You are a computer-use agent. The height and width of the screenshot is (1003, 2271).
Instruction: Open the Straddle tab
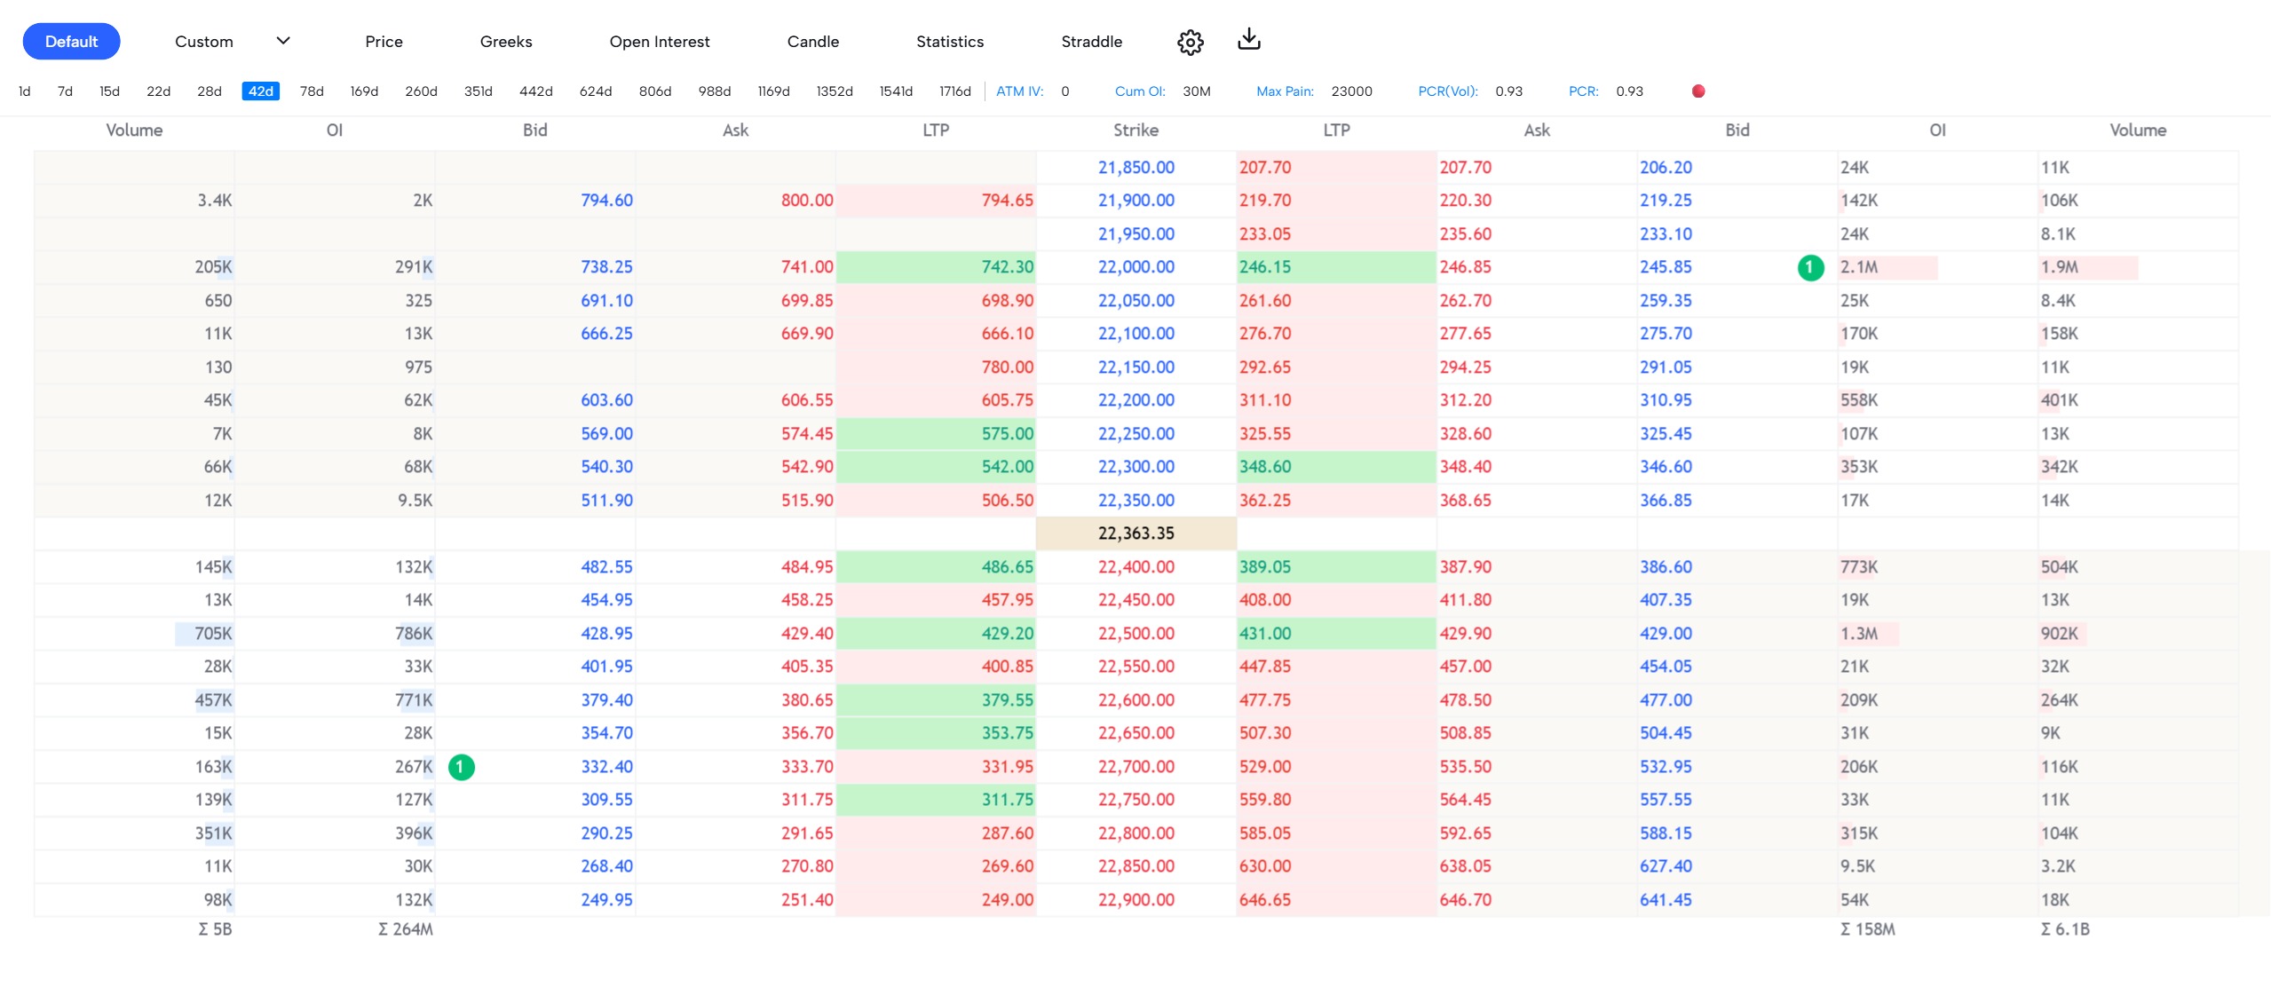pyautogui.click(x=1091, y=42)
